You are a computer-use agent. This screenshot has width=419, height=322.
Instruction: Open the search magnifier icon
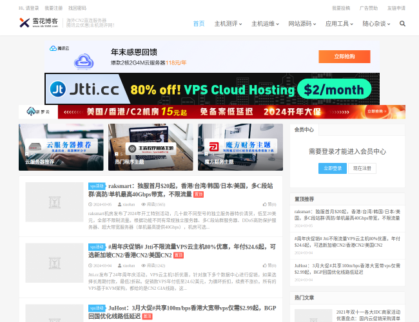[x=402, y=24]
